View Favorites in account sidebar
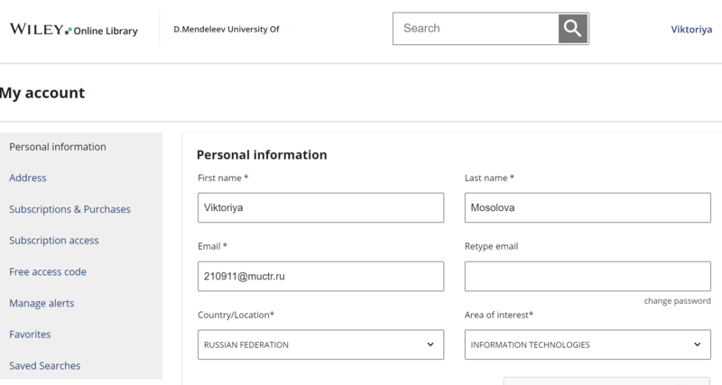The image size is (722, 385). coord(30,335)
